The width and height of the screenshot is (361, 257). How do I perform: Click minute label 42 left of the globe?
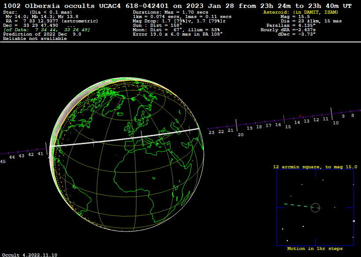tap(31, 155)
